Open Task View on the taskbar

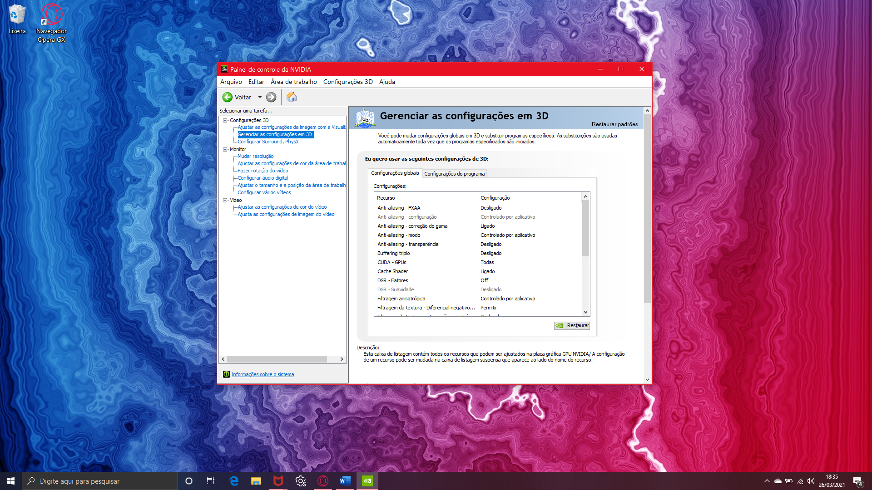pyautogui.click(x=211, y=481)
